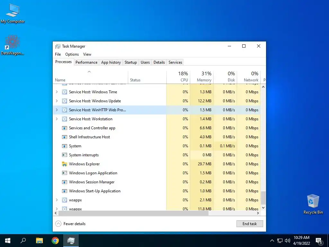Open File Explorer from the taskbar
Screen dimensions: 329x247
tap(39, 241)
